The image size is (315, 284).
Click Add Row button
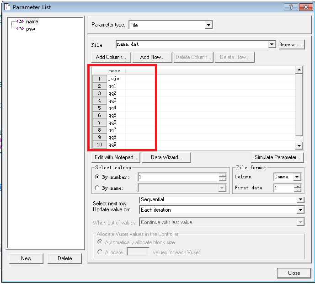coord(152,57)
